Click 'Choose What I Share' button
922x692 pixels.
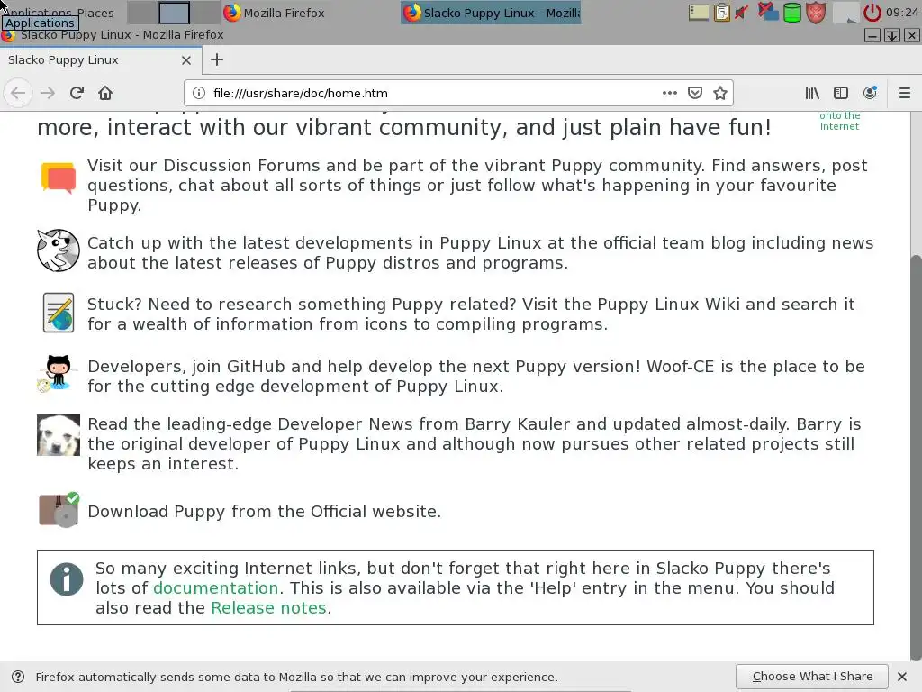[x=812, y=677]
